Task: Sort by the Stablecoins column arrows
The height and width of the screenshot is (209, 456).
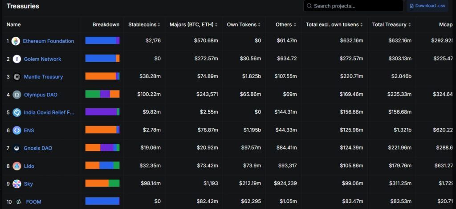Action: tap(159, 25)
